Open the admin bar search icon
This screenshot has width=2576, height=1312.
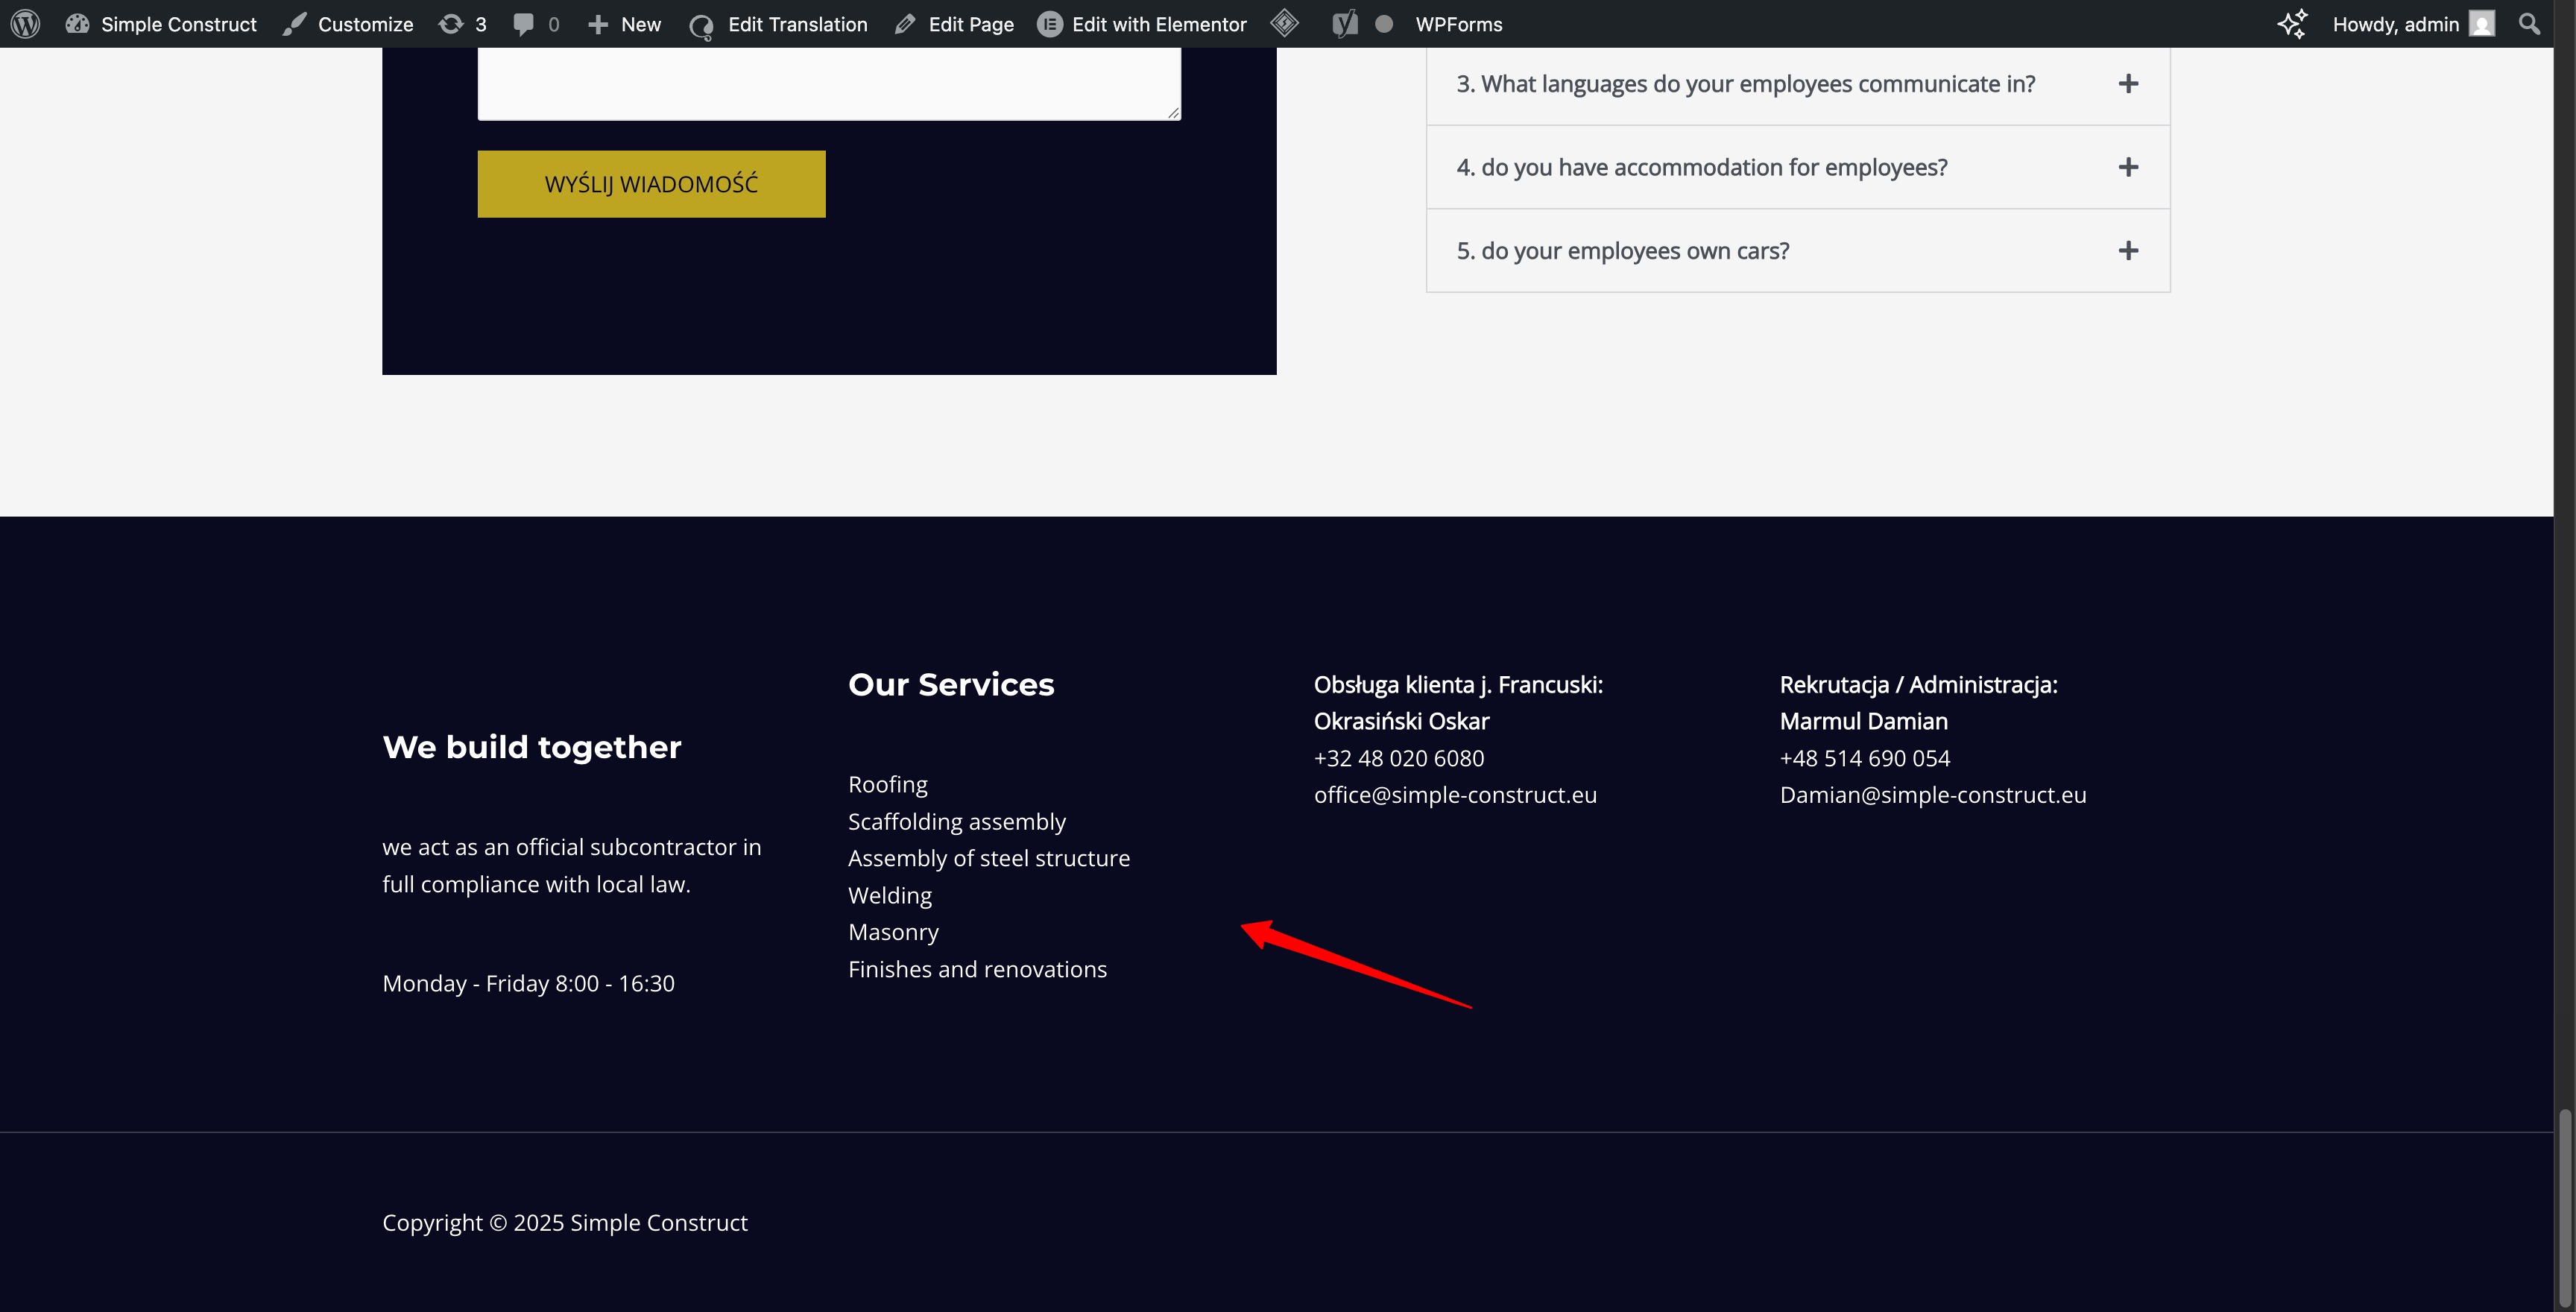click(2529, 24)
